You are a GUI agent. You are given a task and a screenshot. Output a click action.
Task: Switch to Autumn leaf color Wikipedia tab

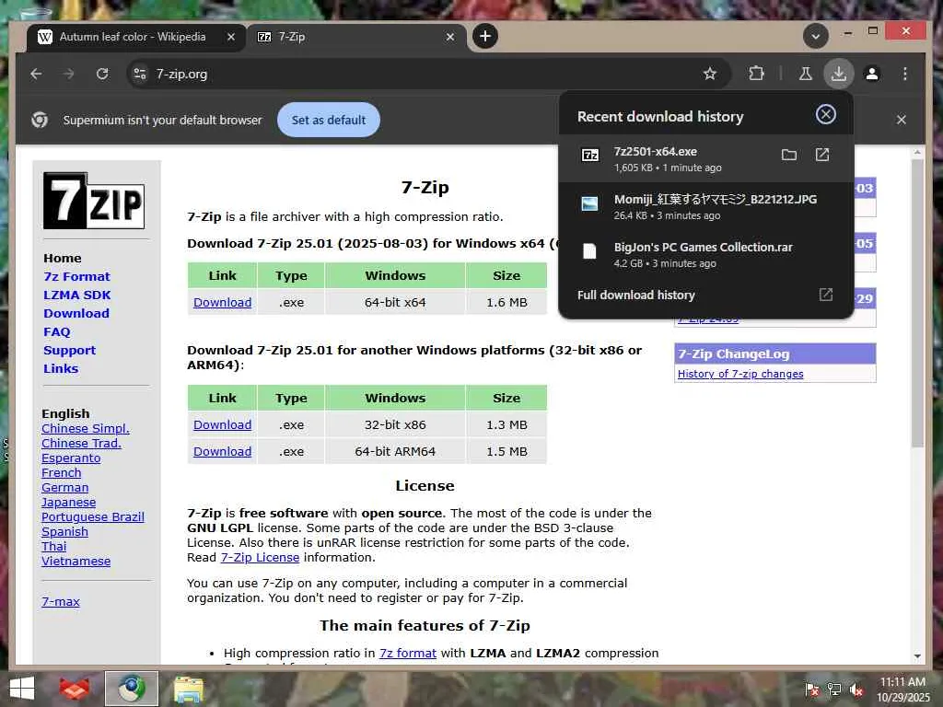pyautogui.click(x=132, y=37)
